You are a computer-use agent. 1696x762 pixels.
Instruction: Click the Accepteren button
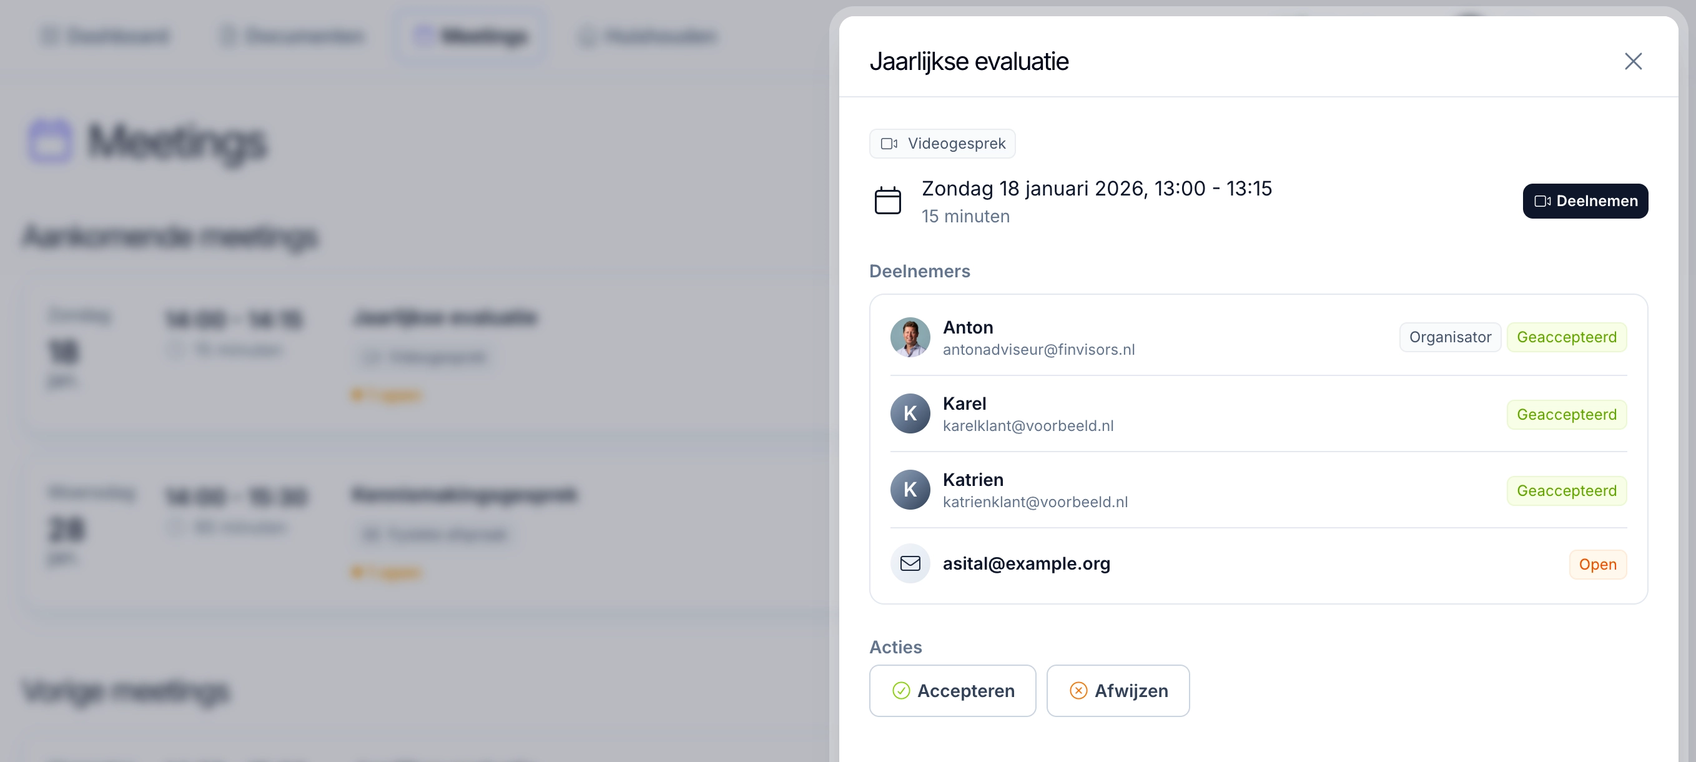tap(952, 690)
